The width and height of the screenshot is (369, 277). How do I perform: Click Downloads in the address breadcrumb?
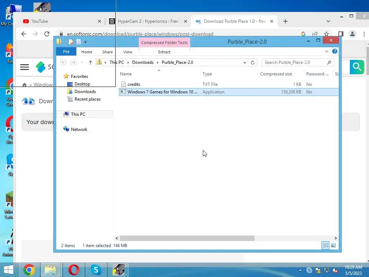[x=143, y=62]
